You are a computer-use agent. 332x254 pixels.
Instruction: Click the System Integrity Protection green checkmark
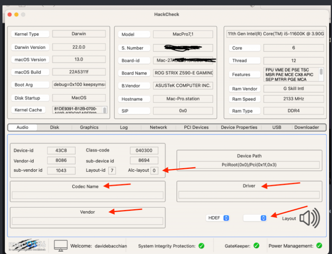[x=202, y=246]
